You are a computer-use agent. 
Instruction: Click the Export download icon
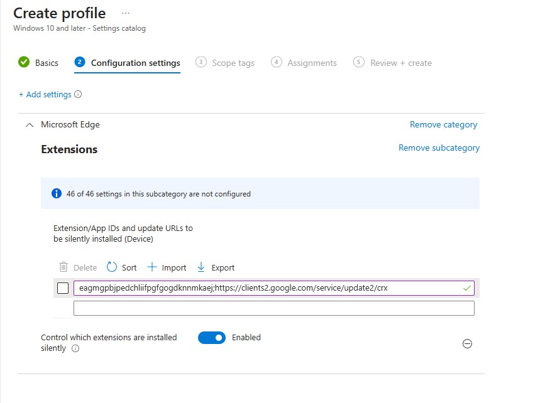click(x=201, y=267)
